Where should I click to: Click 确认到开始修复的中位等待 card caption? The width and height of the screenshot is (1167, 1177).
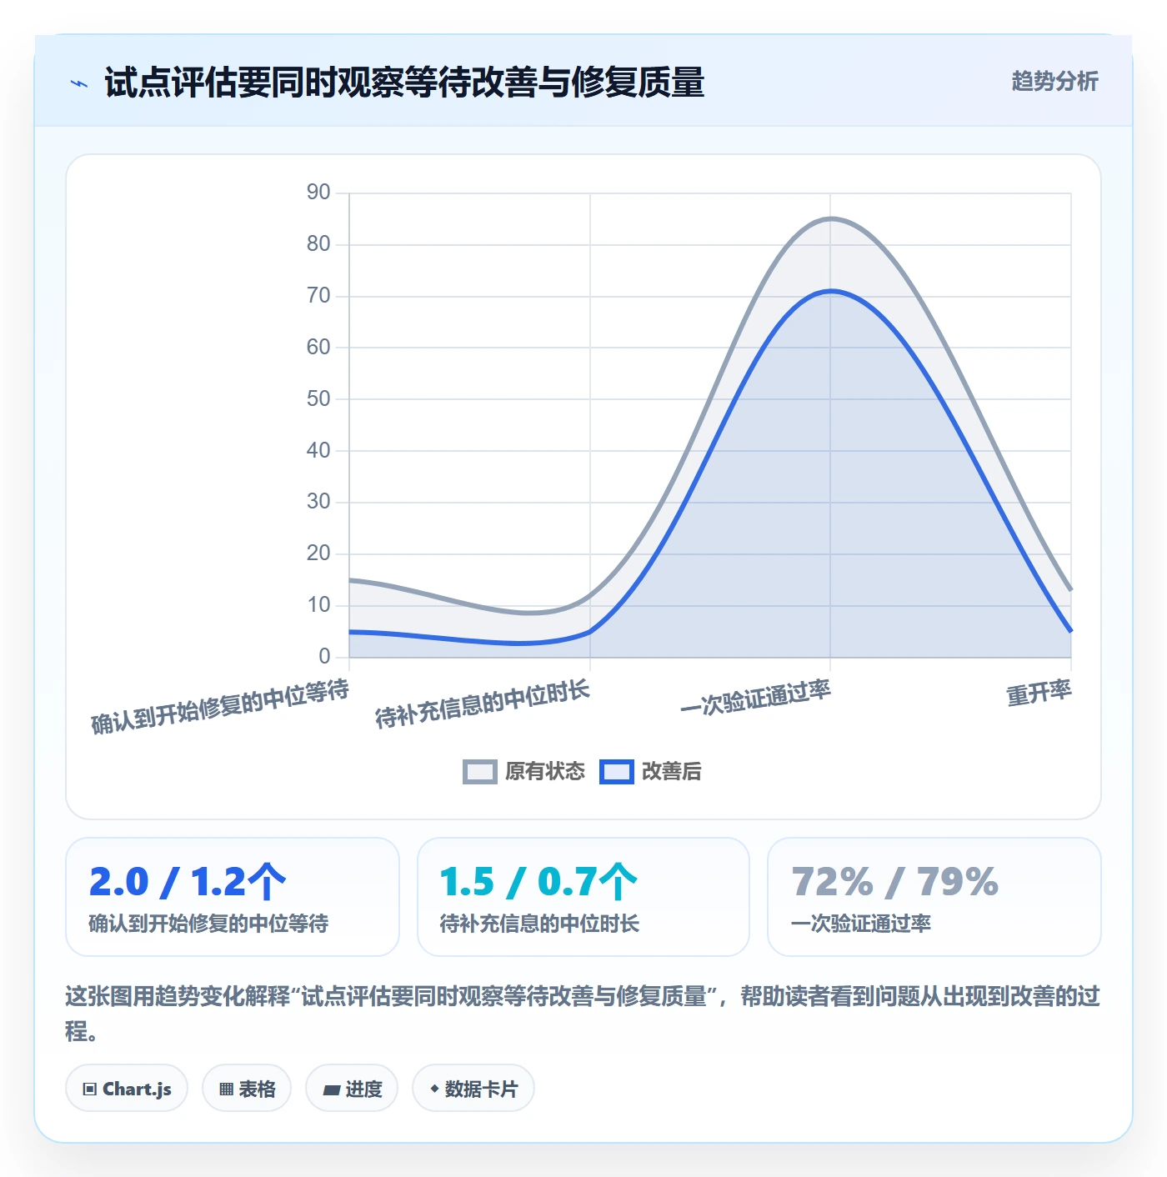[x=208, y=924]
